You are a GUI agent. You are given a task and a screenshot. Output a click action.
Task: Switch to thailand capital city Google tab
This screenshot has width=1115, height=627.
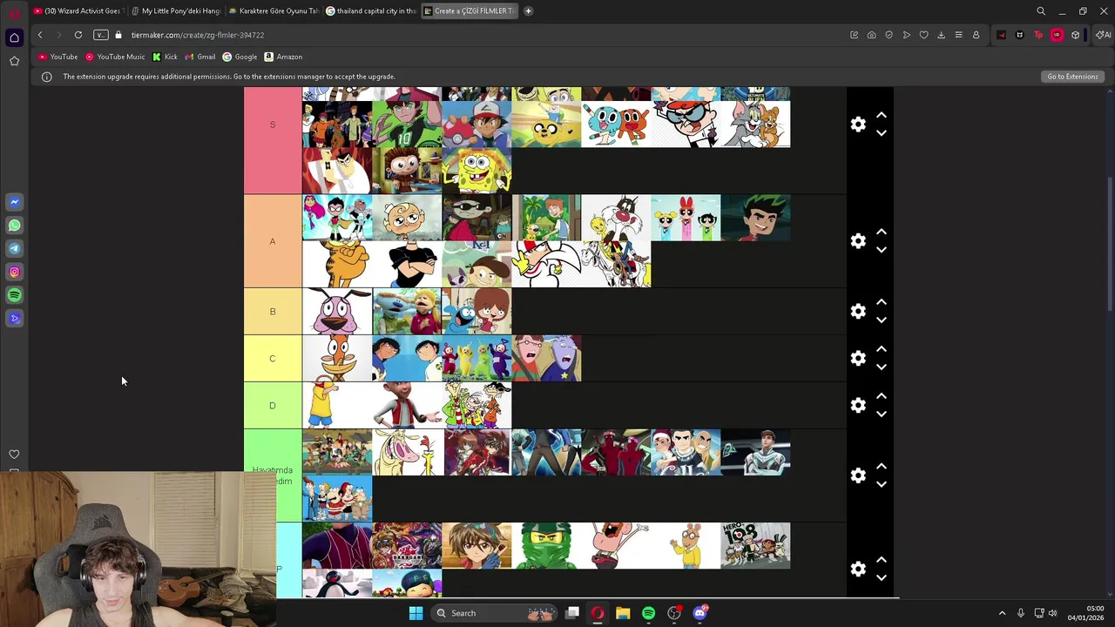coord(371,10)
